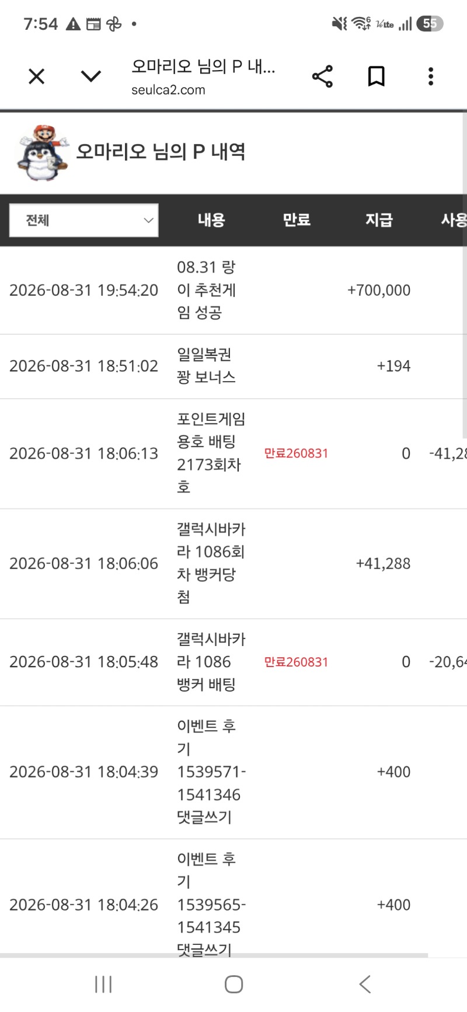The height and width of the screenshot is (1012, 467).
Task: Open the three-dot overflow menu
Action: pos(431,76)
